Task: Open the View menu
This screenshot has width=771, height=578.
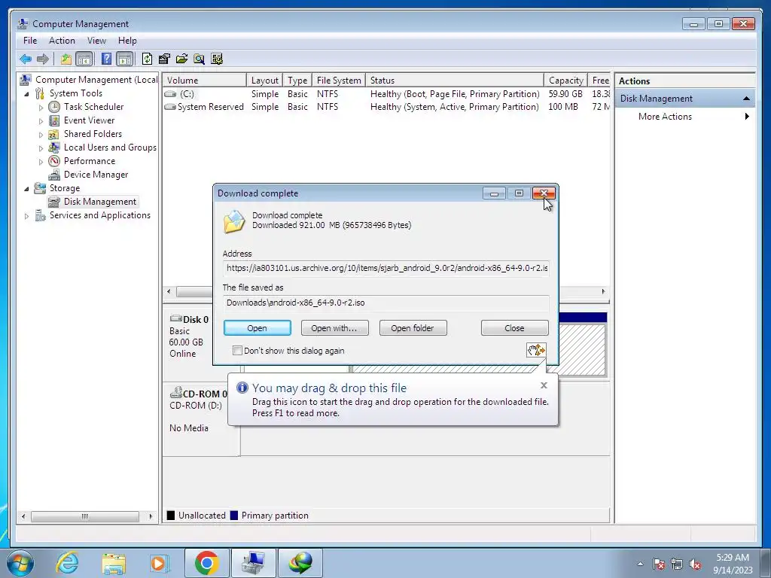Action: pyautogui.click(x=96, y=41)
